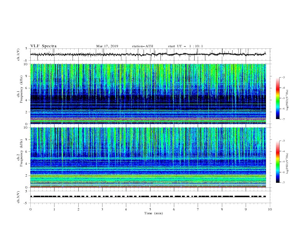Viewport: 304px width, 235px height.
Task: Click the "0" tick on the time axis
Action: click(x=30, y=209)
